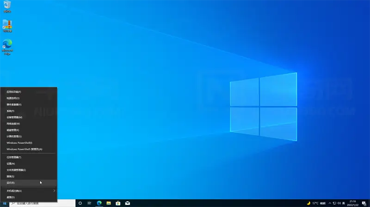Launch Windows PowerShell (I) from menu

pyautogui.click(x=29, y=143)
